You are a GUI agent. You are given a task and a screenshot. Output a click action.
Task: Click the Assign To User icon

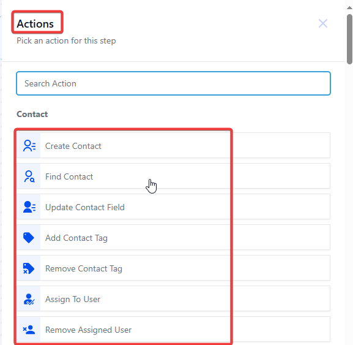pyautogui.click(x=29, y=299)
